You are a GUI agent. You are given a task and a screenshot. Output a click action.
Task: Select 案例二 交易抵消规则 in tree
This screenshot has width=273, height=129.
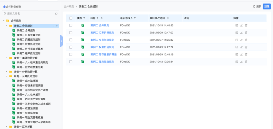[28, 39]
